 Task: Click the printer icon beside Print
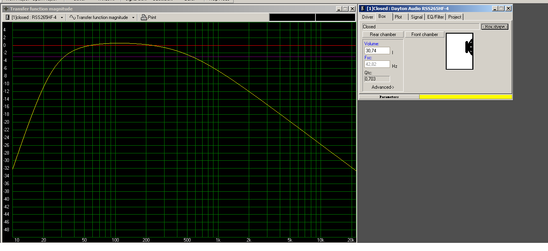144,17
